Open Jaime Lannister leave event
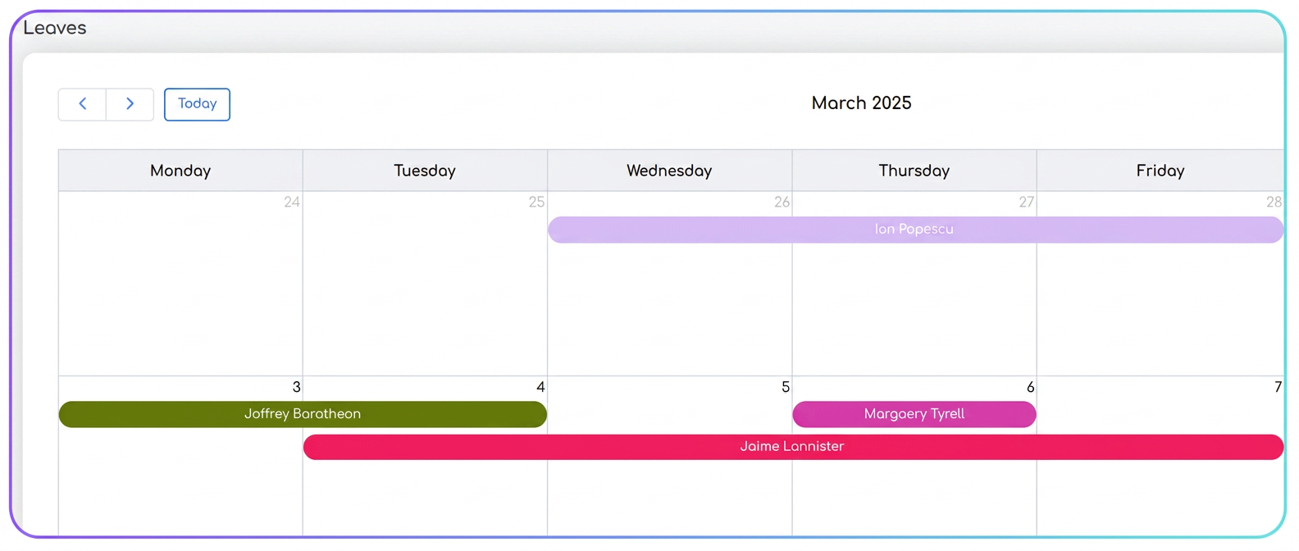Screen dimensions: 1299x551 click(793, 447)
